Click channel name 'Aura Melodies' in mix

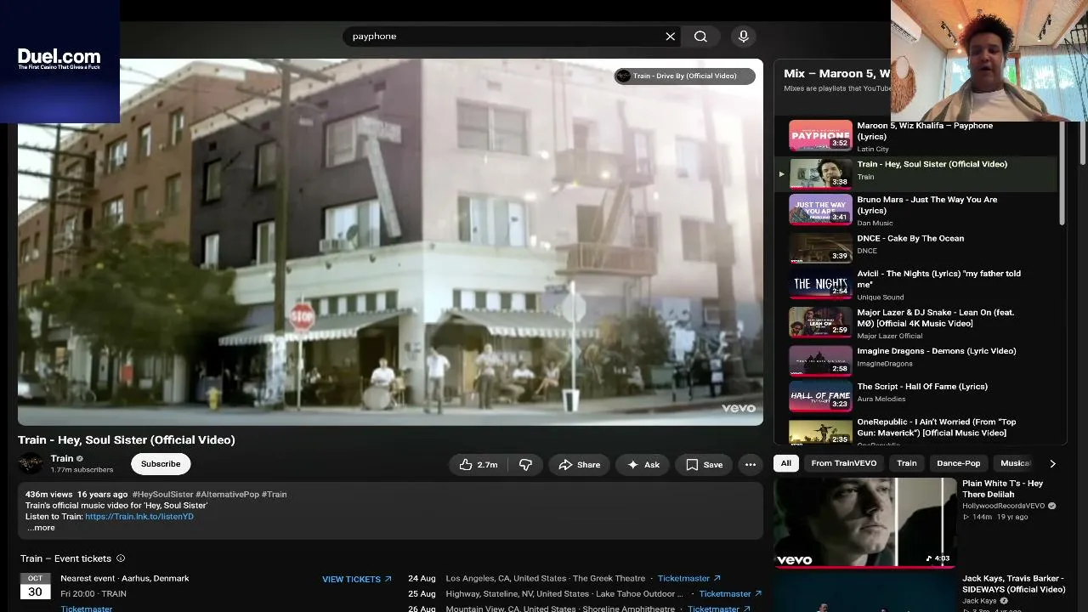(x=881, y=399)
